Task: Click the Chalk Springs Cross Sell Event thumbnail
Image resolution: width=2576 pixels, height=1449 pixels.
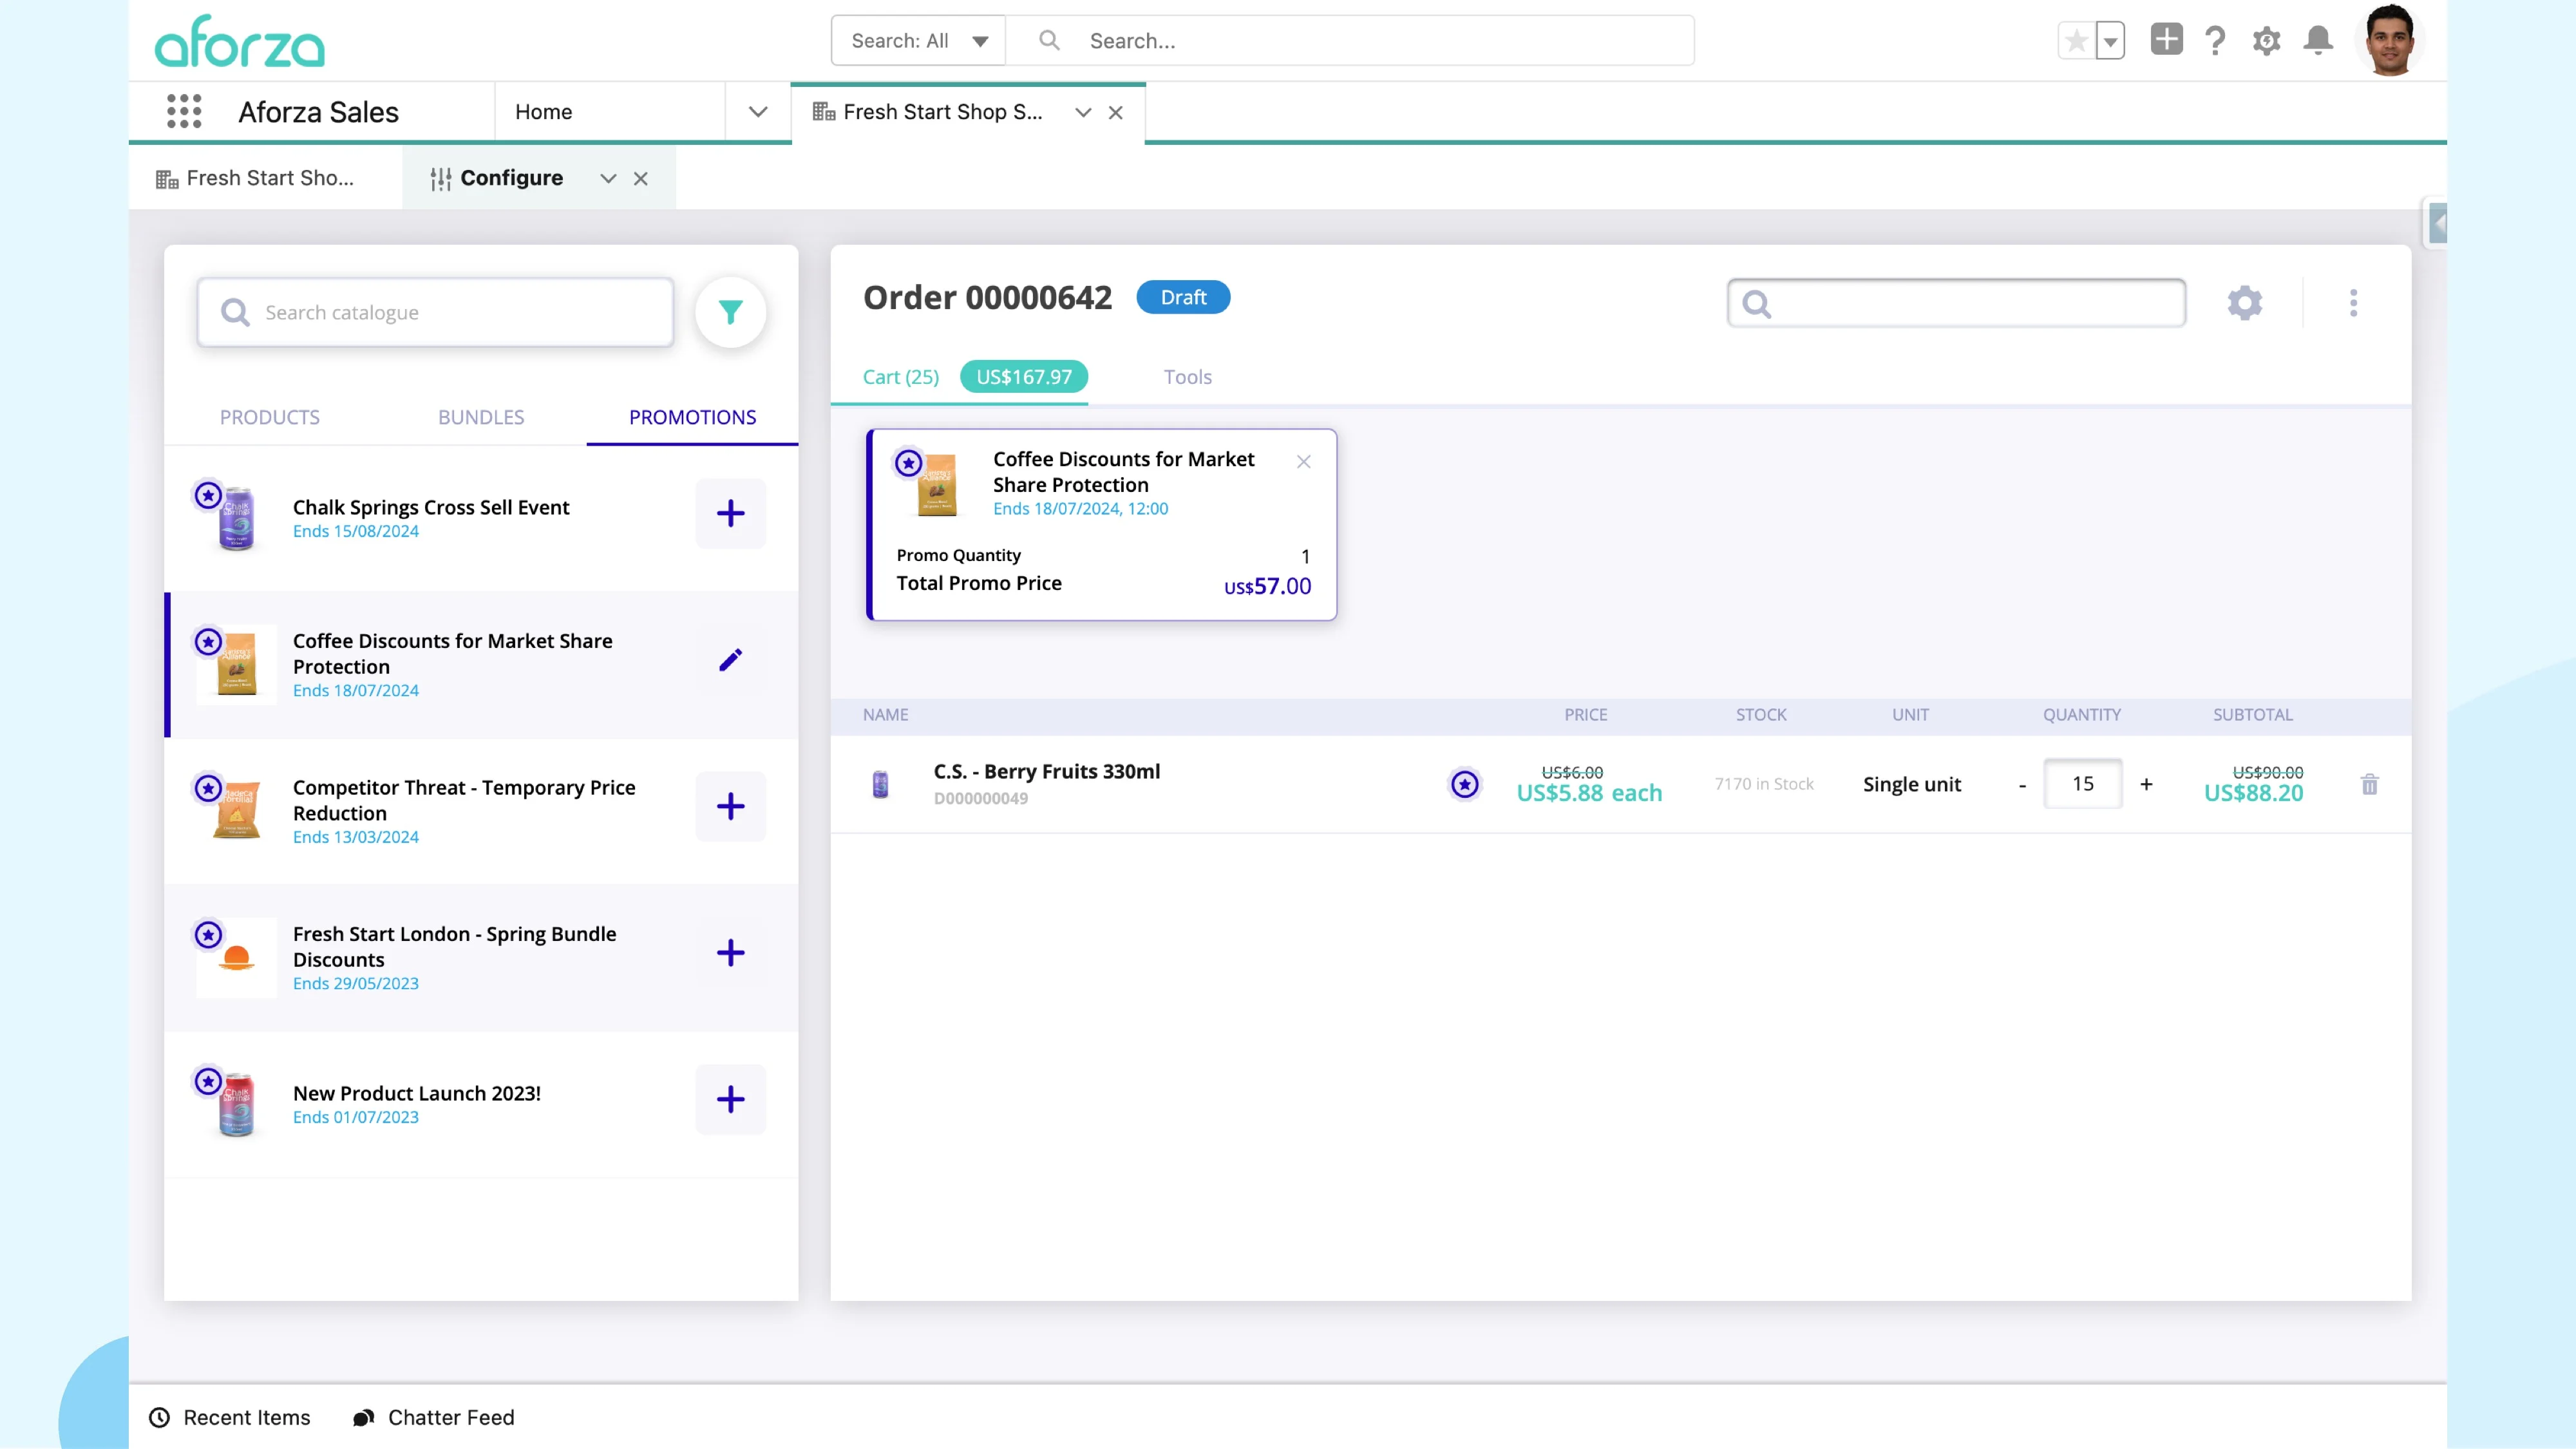Action: [236, 518]
